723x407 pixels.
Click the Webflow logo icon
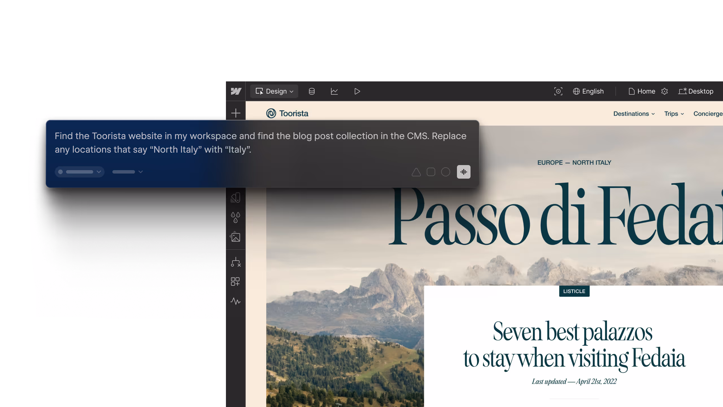click(236, 91)
